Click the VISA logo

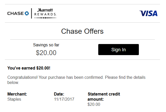[x=148, y=13]
